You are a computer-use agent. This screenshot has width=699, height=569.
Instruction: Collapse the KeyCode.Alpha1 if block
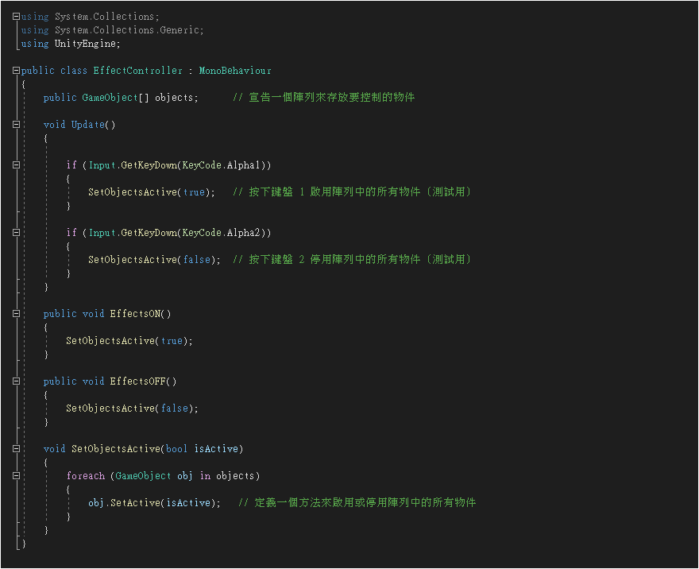17,165
